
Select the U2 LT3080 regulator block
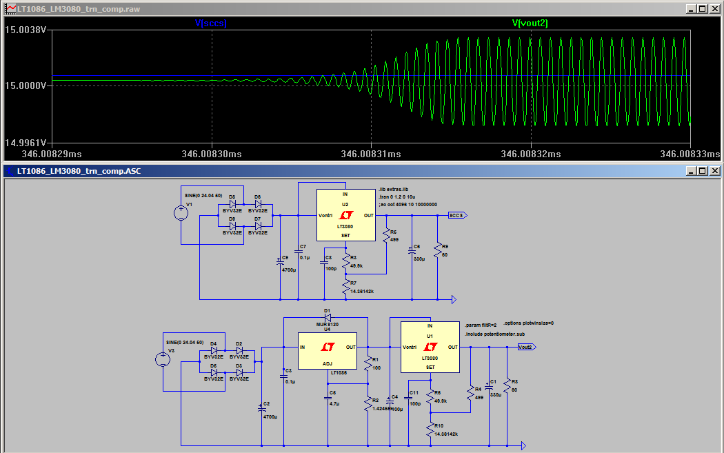coord(346,214)
